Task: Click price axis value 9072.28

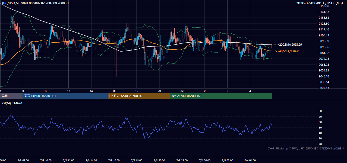Action: (x=324, y=59)
